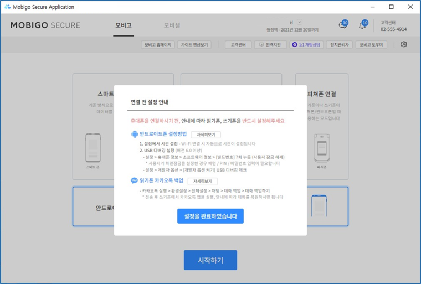Image resolution: width=421 pixels, height=284 pixels.
Task: Minimize the Mobigo Secure window
Action: click(373, 7)
